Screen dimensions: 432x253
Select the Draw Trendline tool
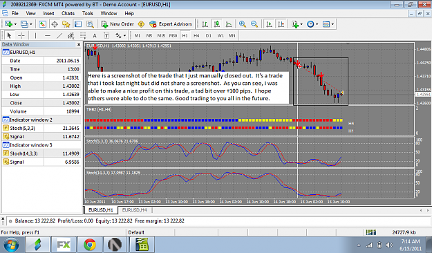[59, 35]
